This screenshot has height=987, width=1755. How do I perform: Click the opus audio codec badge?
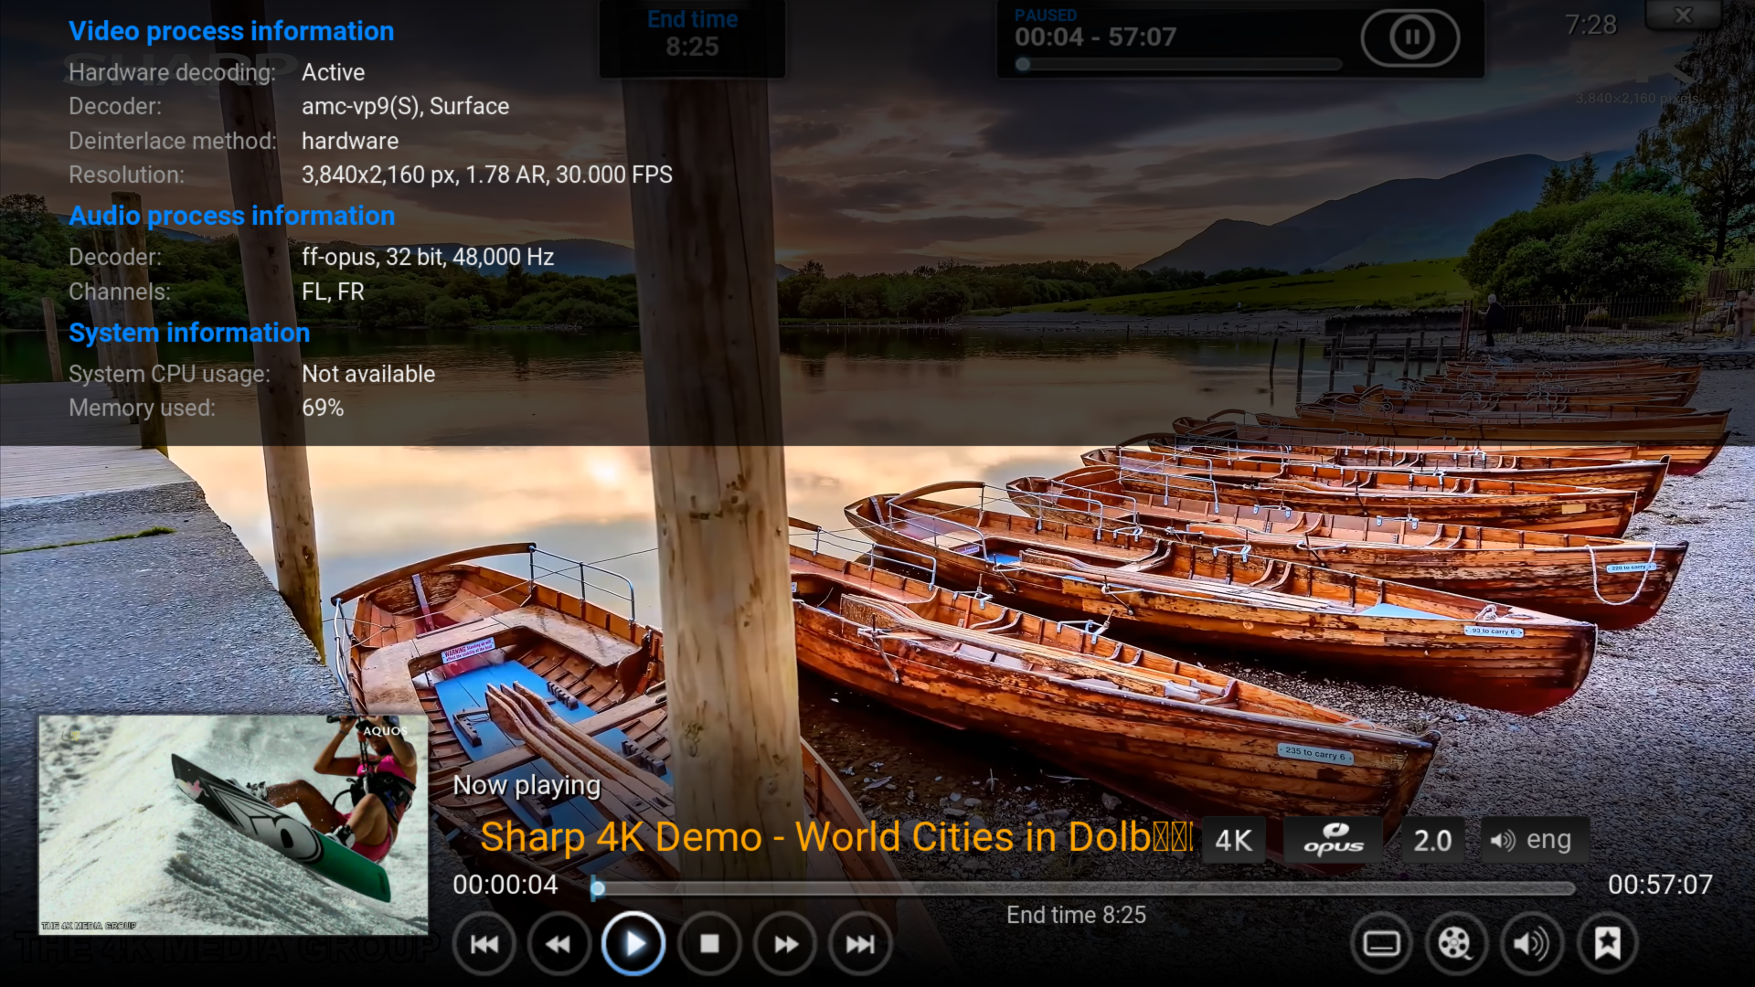(x=1334, y=841)
